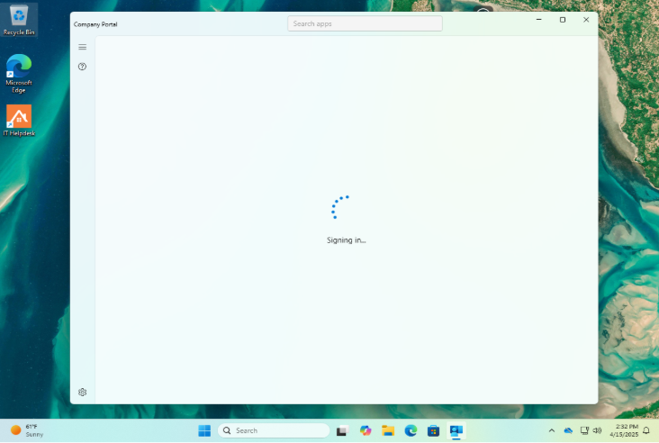Open network status tray icon

(584, 430)
